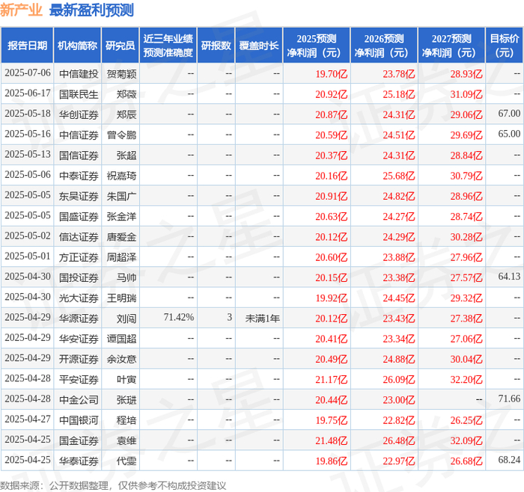The width and height of the screenshot is (524, 492).
Task: Click the 数据来源 disclaimer footnote
Action: pyautogui.click(x=113, y=485)
